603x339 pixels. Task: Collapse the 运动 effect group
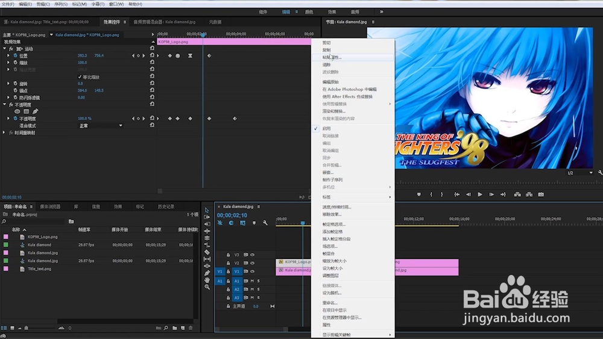(x=4, y=49)
